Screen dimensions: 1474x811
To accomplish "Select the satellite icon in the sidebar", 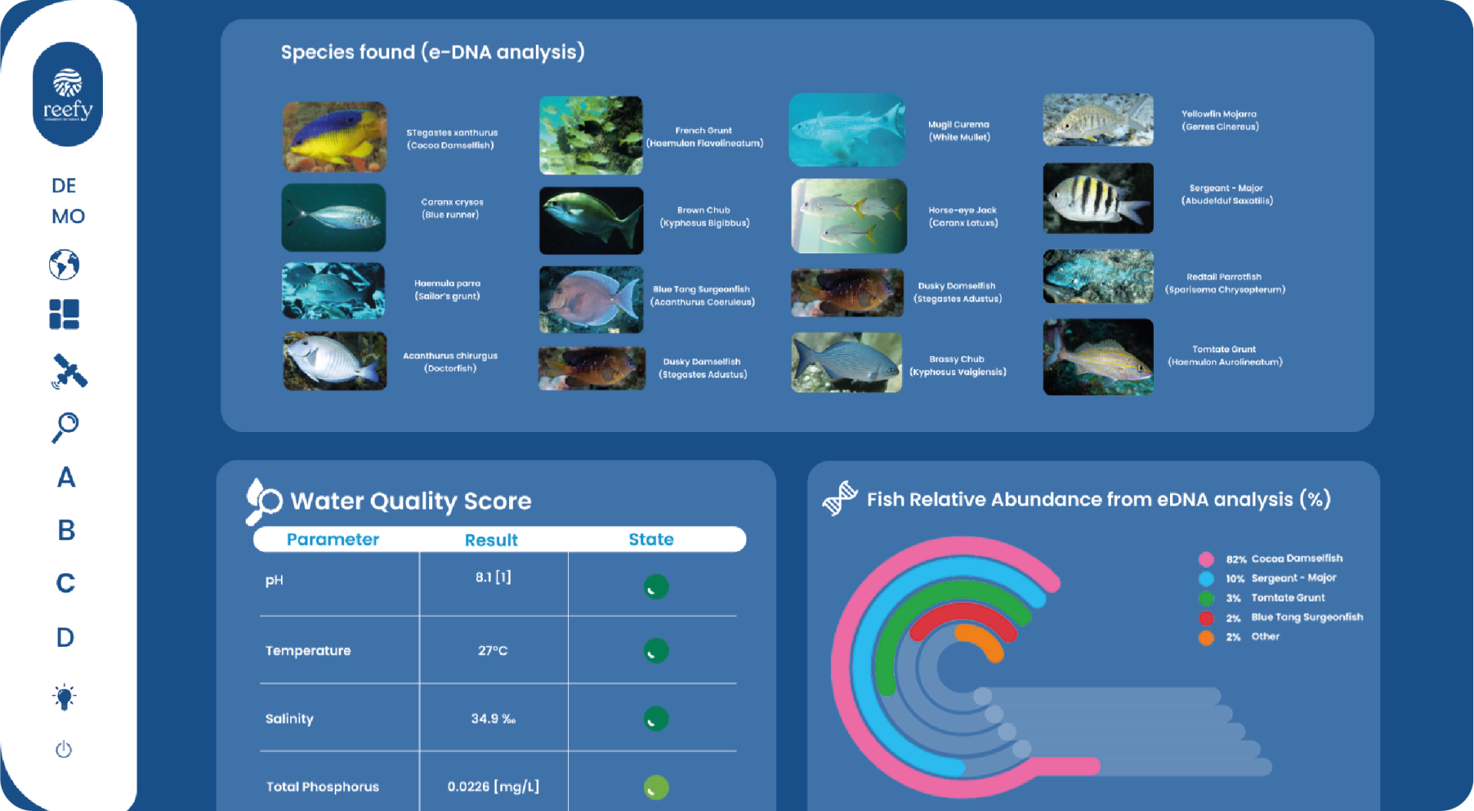I will (x=69, y=371).
